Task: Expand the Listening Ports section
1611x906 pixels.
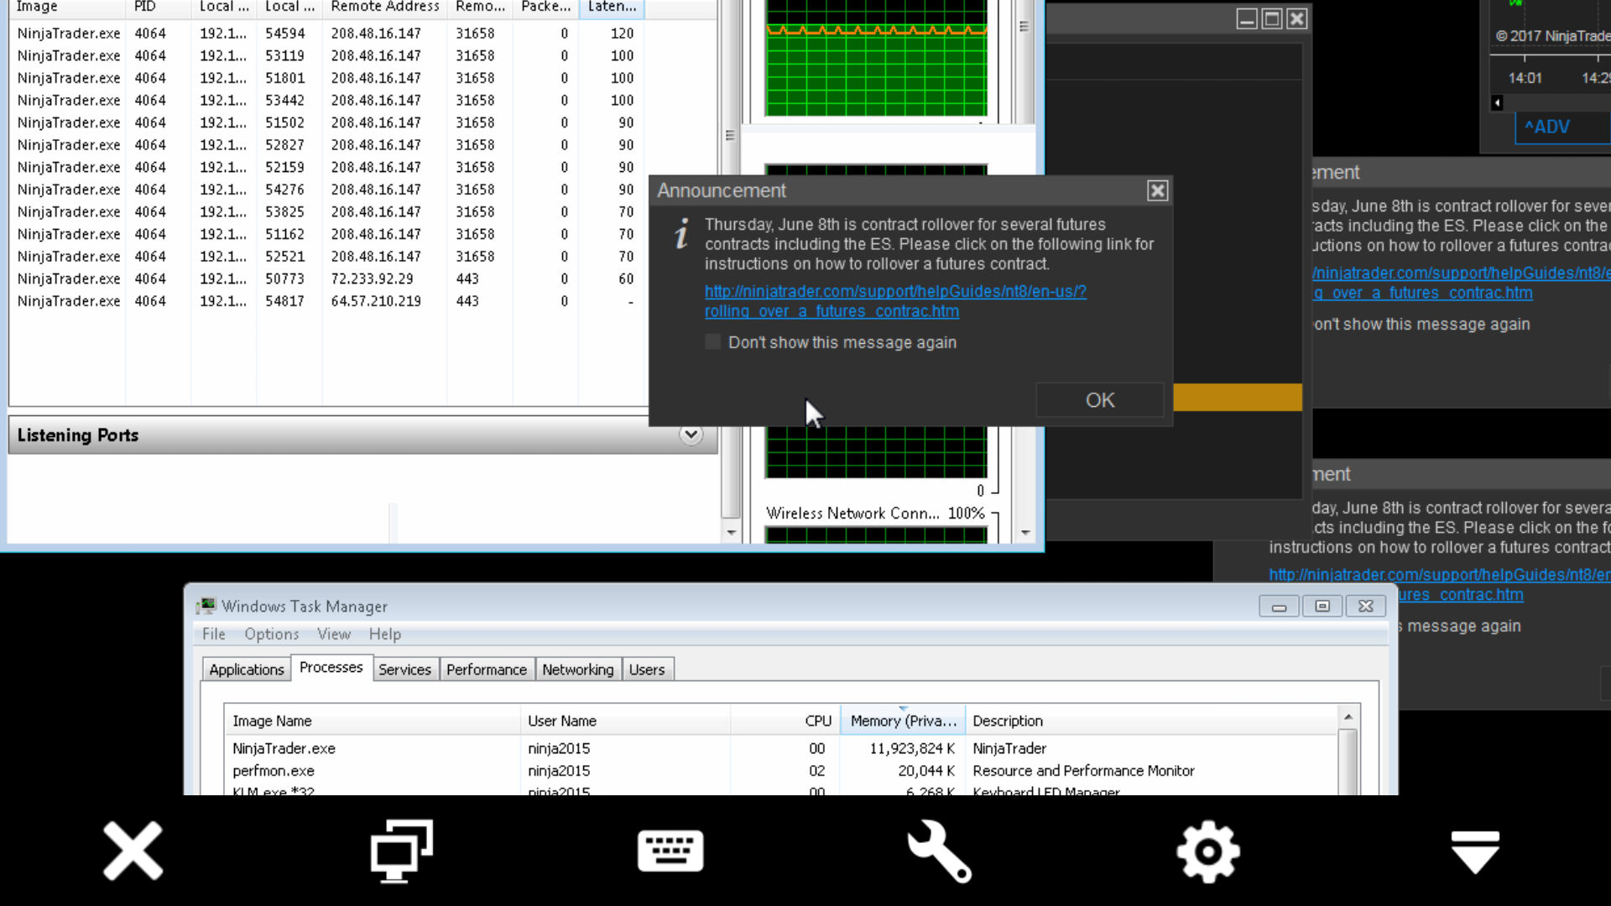Action: pos(691,435)
